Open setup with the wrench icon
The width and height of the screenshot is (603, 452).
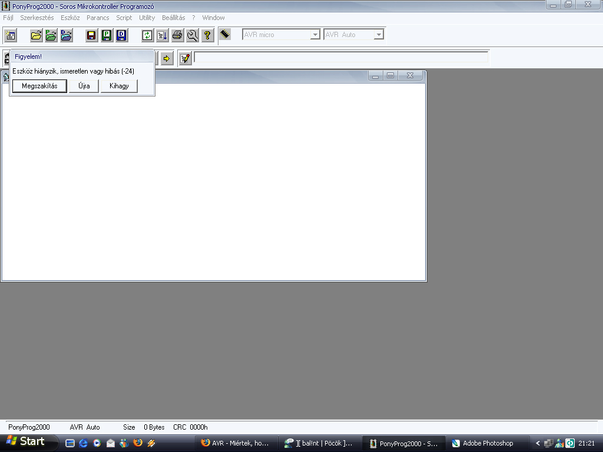tap(193, 35)
